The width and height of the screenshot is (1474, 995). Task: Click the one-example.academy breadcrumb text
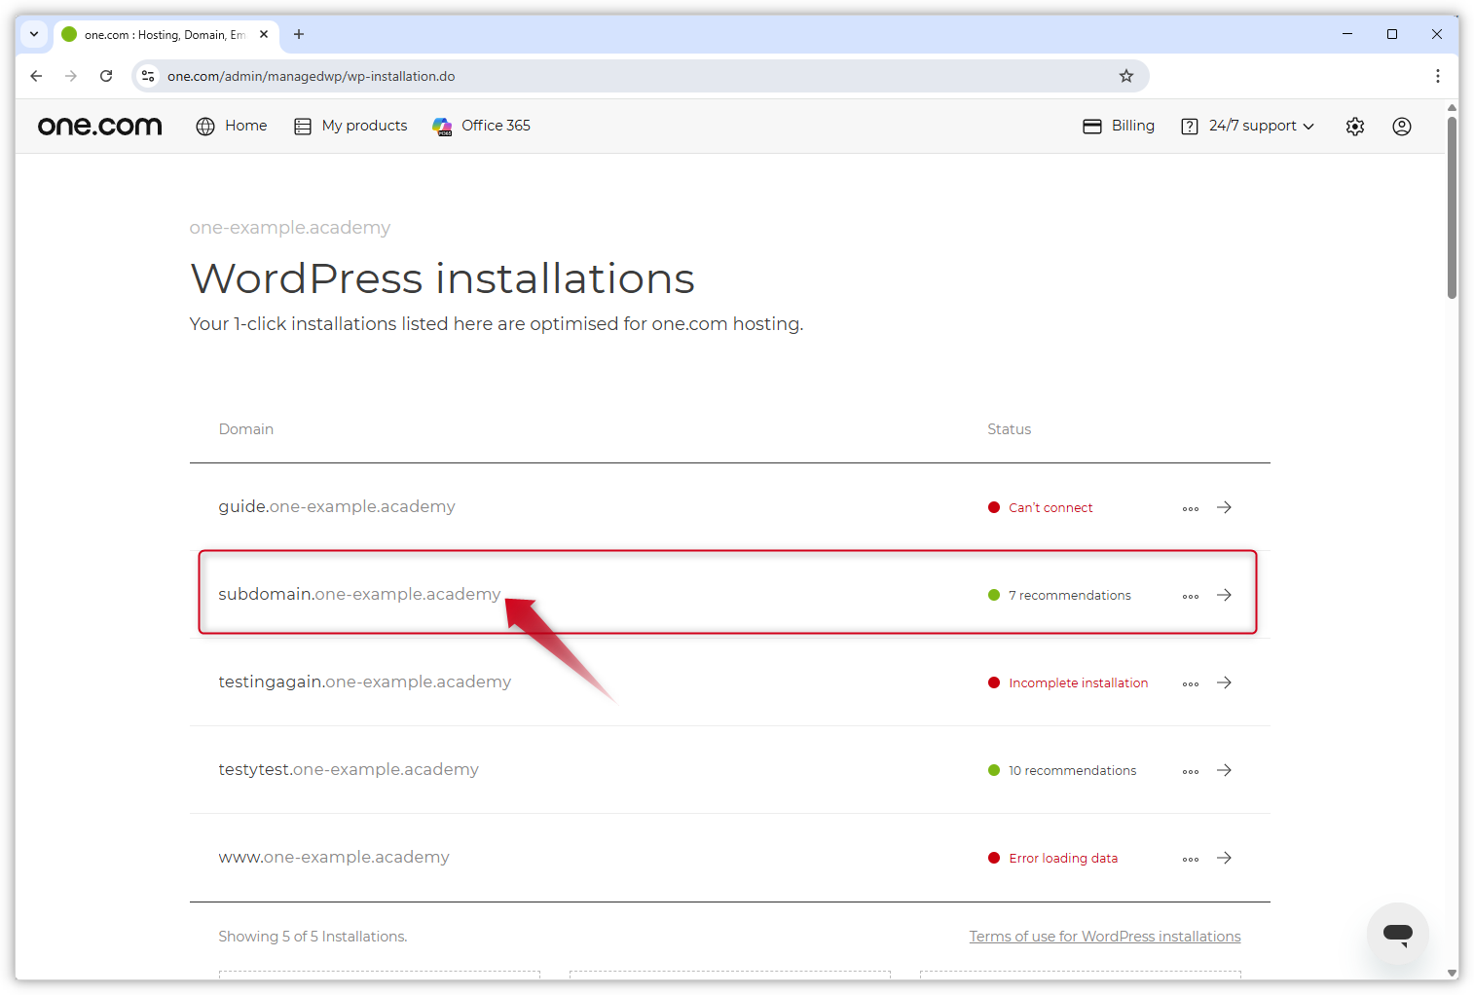[290, 228]
